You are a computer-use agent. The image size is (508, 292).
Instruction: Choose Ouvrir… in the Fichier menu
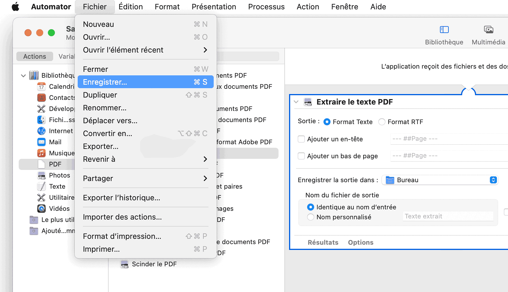click(145, 37)
